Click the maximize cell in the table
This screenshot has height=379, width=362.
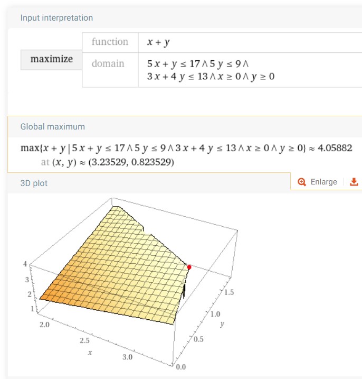[51, 60]
